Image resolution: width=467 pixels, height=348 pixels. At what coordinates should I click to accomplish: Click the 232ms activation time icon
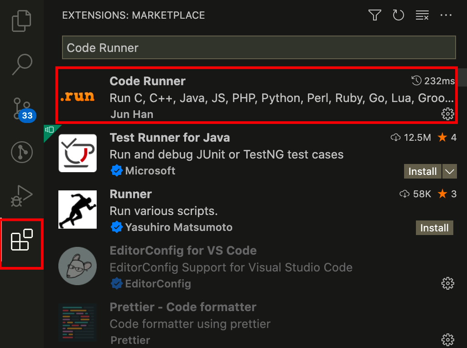coord(416,81)
